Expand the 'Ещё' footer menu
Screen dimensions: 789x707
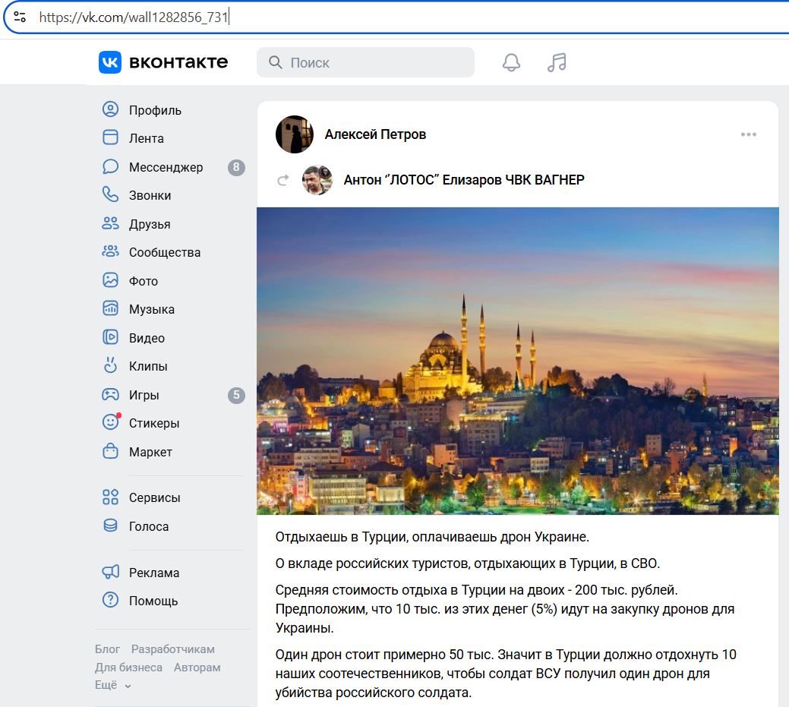113,685
